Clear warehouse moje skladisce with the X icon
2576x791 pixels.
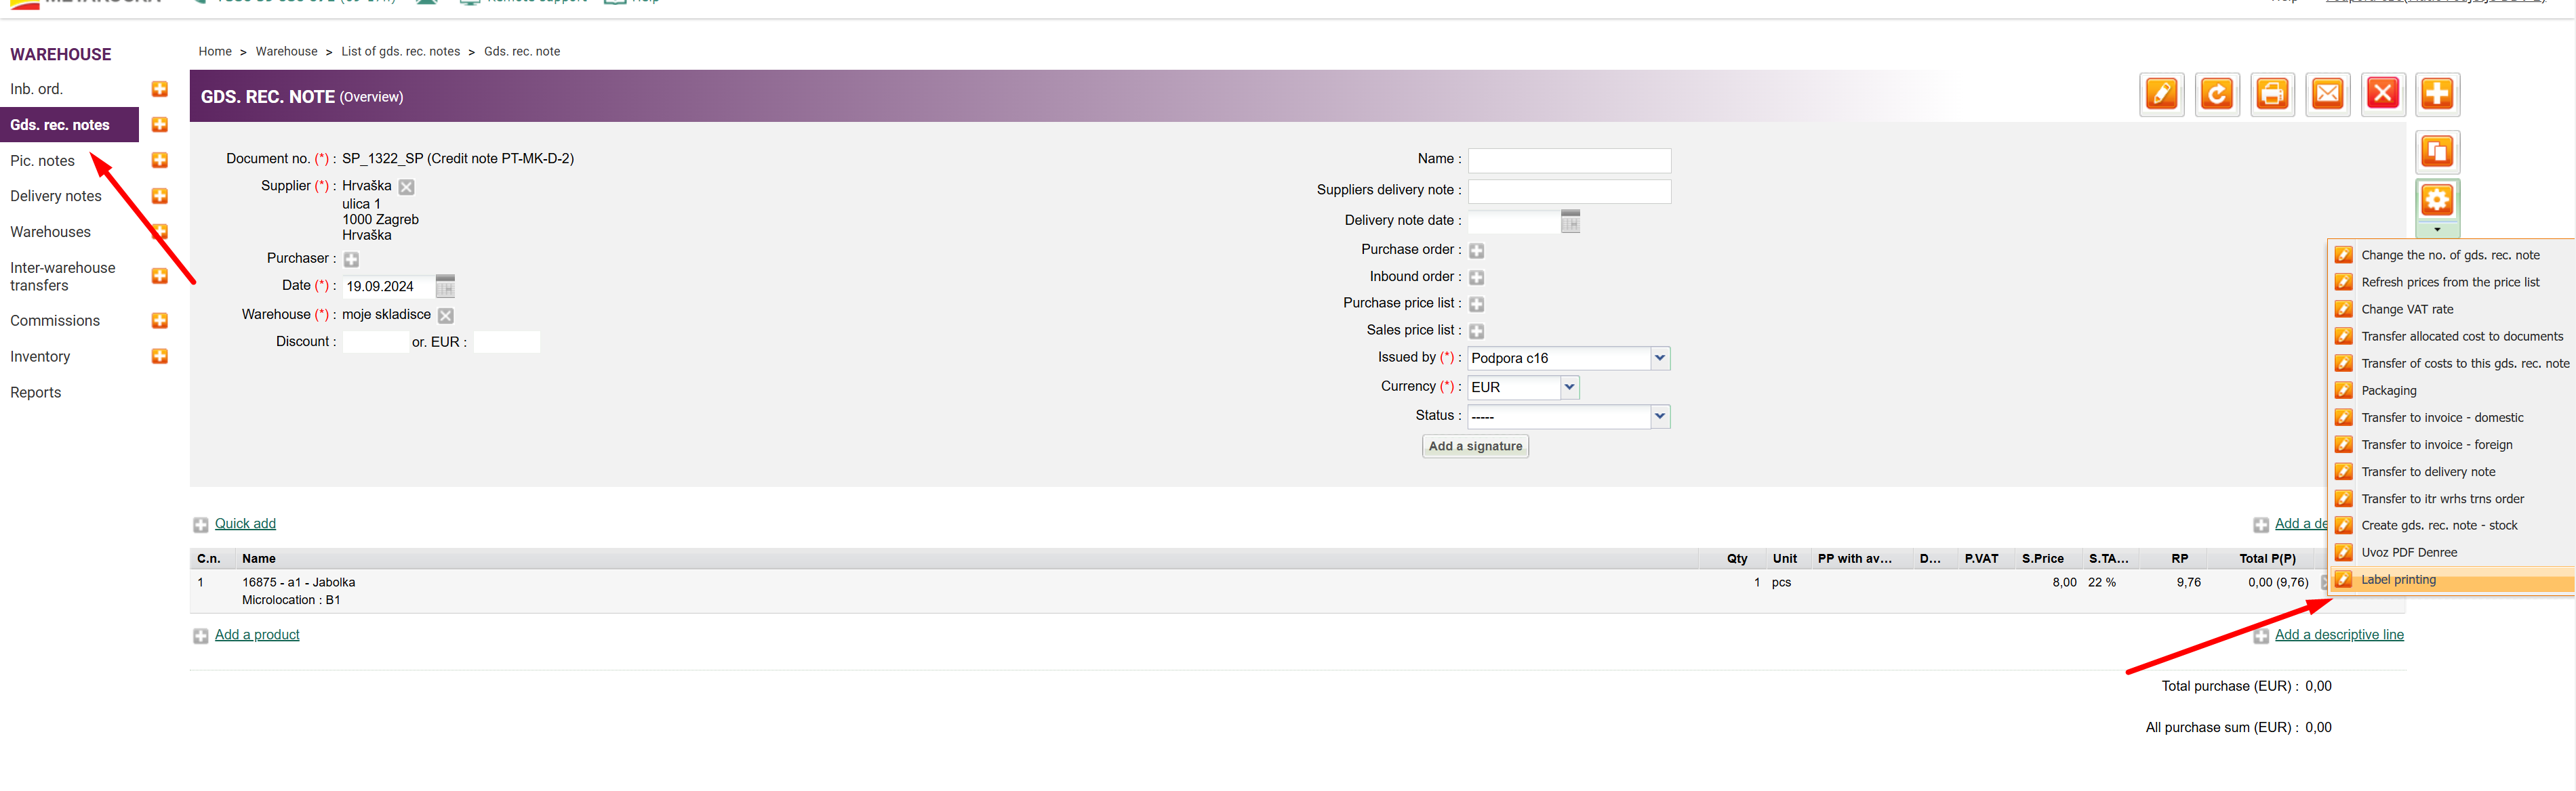446,316
